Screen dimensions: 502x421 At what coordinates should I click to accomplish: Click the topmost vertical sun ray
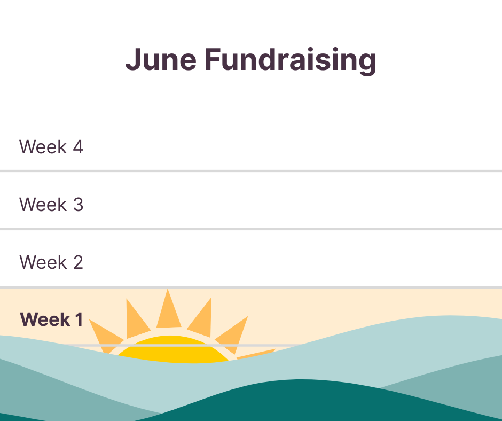[168, 309]
